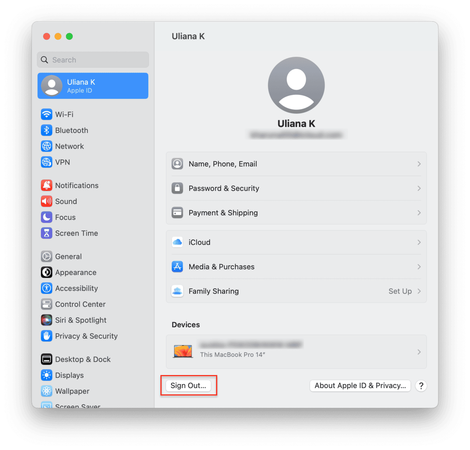Open the General settings label
The height and width of the screenshot is (450, 470).
(68, 256)
